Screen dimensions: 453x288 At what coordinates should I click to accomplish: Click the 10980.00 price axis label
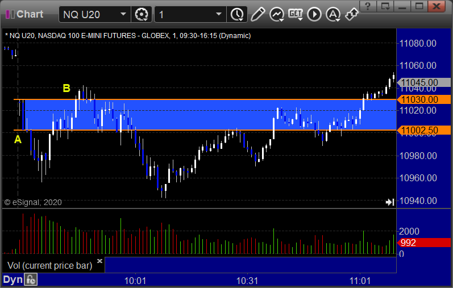click(418, 156)
